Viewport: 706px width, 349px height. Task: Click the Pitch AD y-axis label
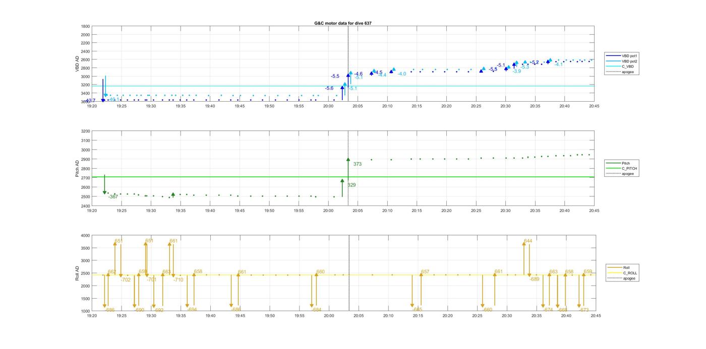click(x=78, y=169)
